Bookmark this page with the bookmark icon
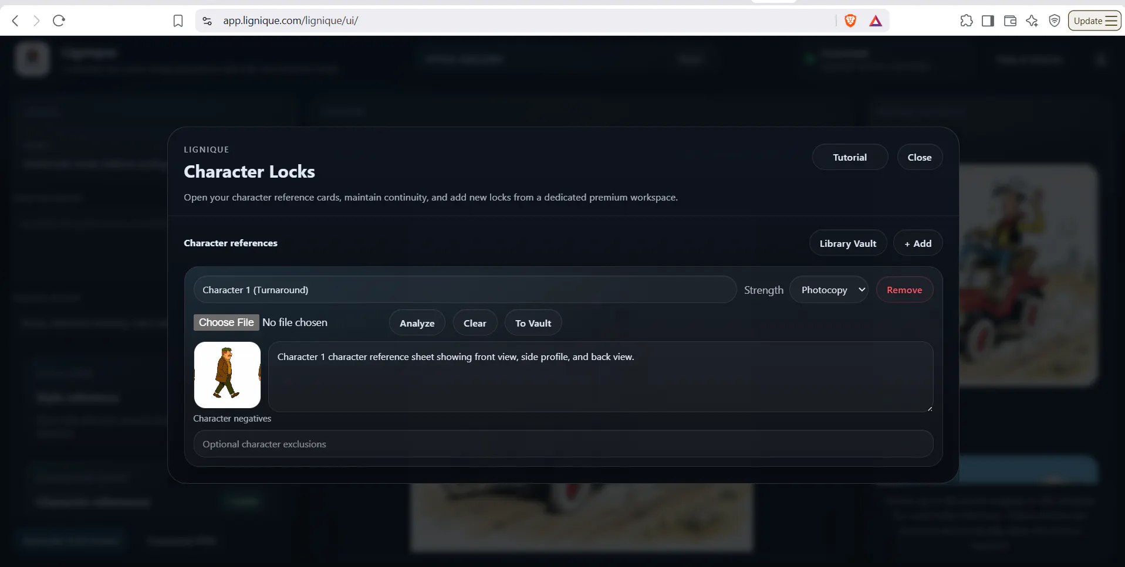The height and width of the screenshot is (567, 1125). [x=178, y=21]
